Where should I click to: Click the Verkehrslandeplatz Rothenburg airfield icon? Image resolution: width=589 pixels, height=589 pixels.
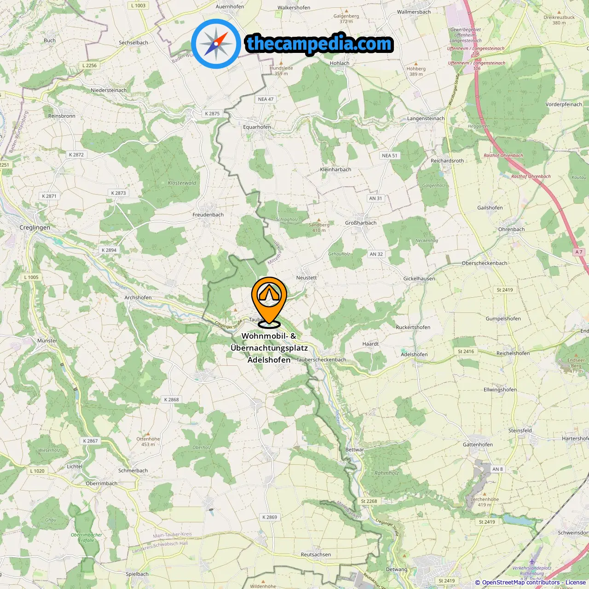click(532, 562)
